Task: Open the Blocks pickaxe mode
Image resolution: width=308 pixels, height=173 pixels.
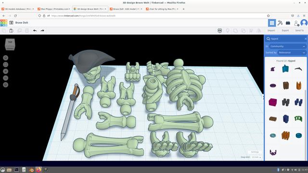Action: click(x=280, y=23)
